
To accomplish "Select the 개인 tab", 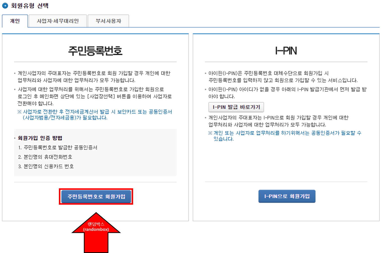I will coord(15,21).
